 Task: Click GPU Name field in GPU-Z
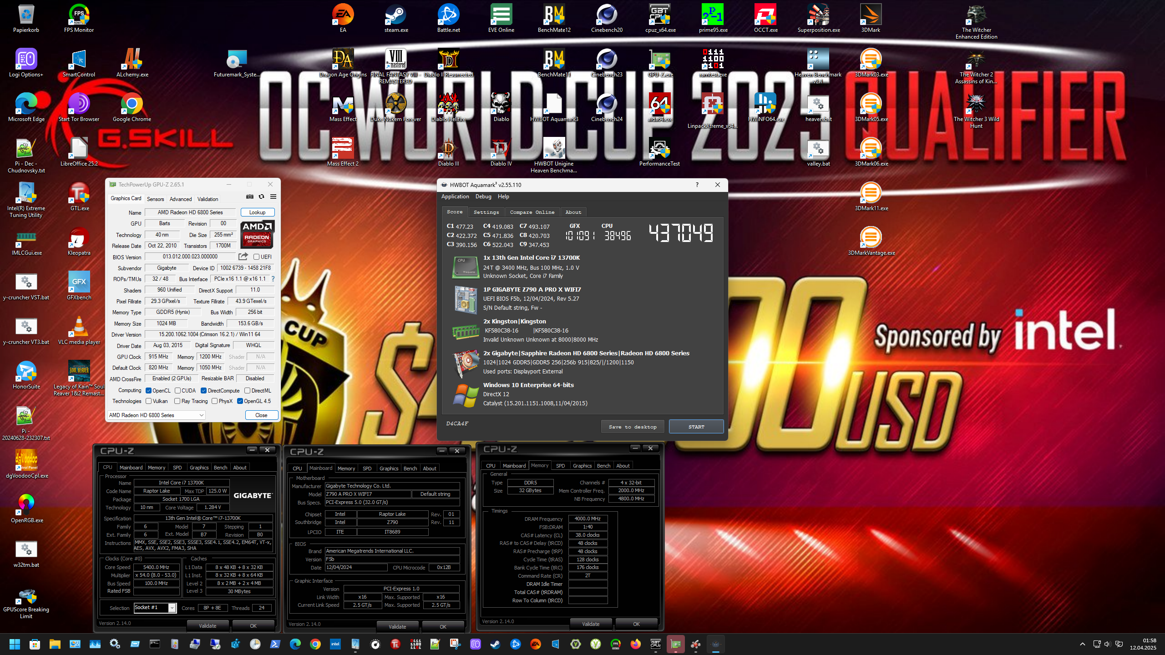click(x=190, y=212)
